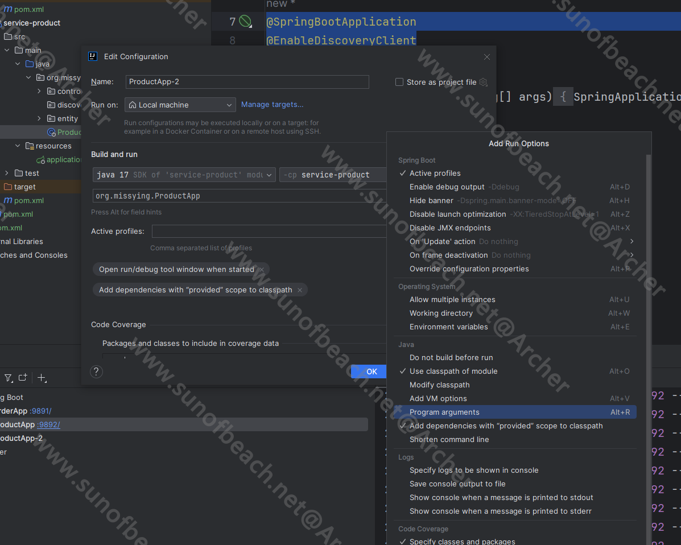Click the IntelliJ icon in dialog title
The height and width of the screenshot is (545, 681).
pos(93,56)
